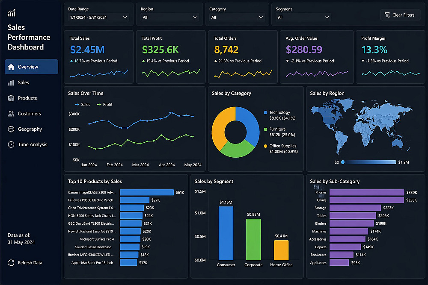Click the Date Range chevron arrow

(125, 17)
